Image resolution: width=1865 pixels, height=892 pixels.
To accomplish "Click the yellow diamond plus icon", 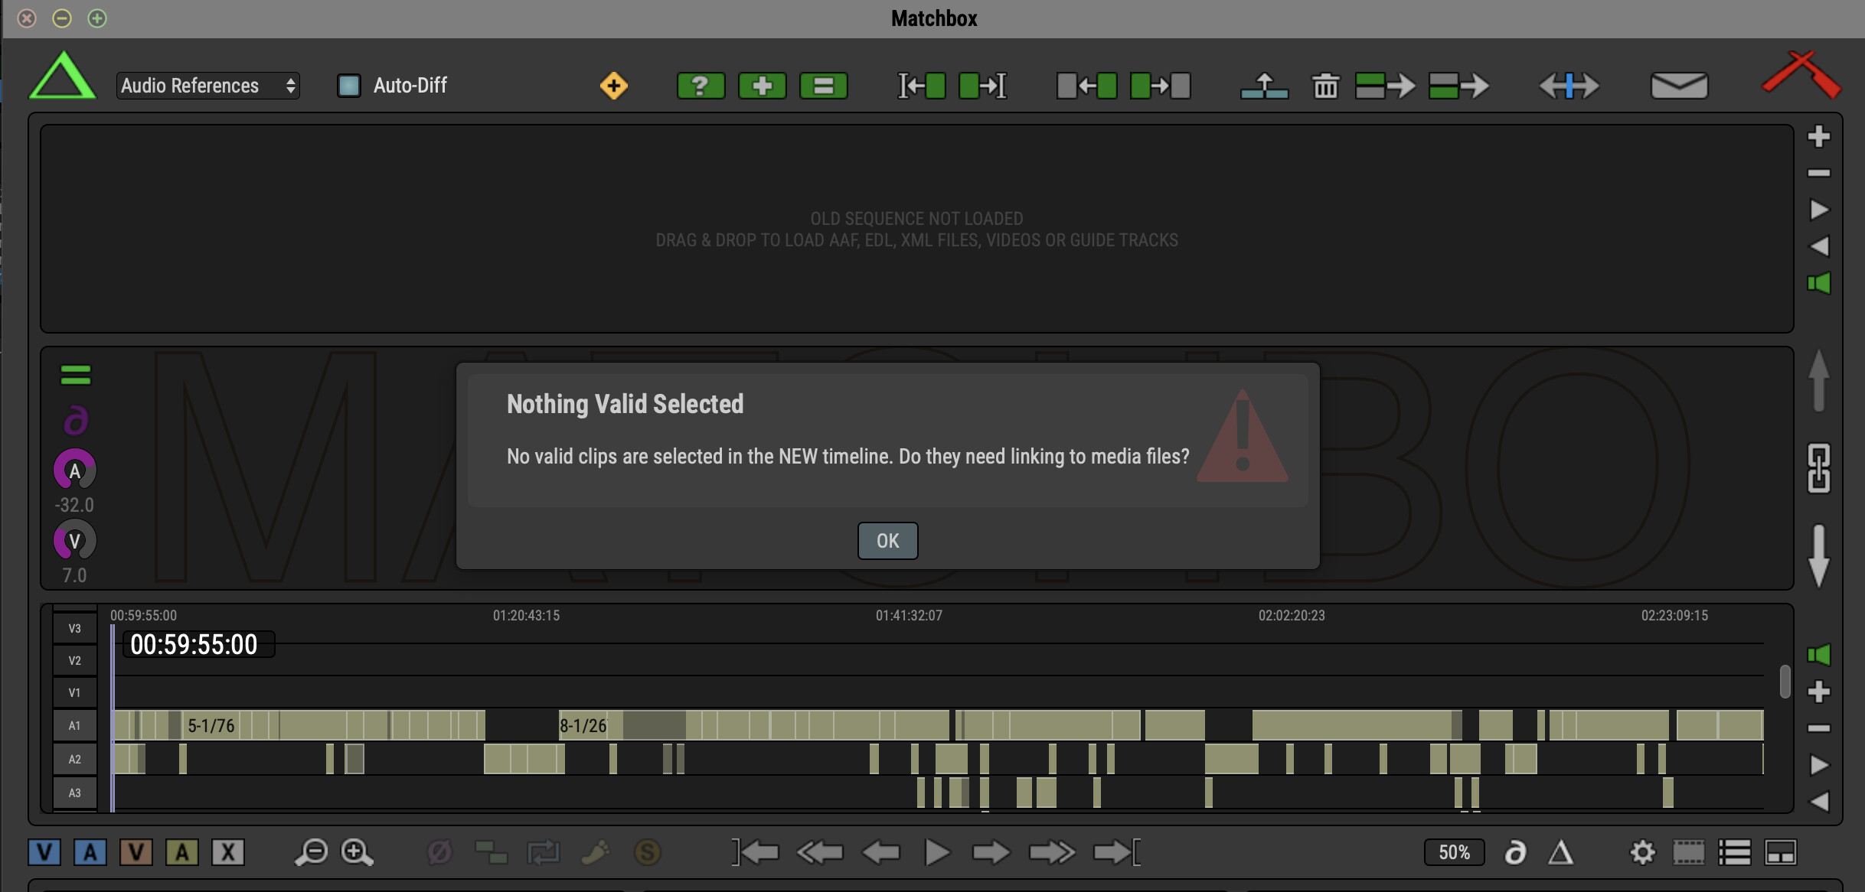I will click(x=613, y=86).
